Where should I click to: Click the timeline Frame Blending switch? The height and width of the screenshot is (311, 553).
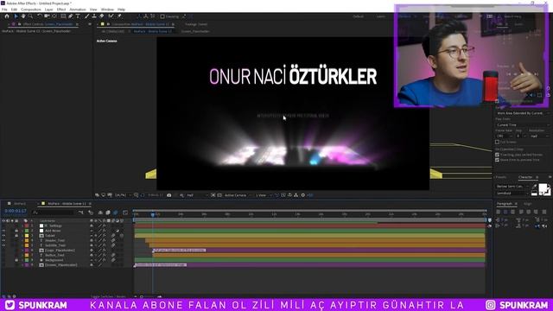[x=108, y=213]
